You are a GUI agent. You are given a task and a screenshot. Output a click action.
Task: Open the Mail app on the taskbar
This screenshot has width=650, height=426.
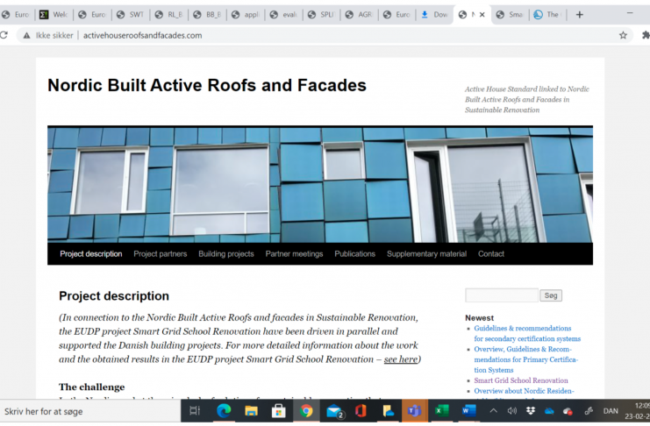334,411
